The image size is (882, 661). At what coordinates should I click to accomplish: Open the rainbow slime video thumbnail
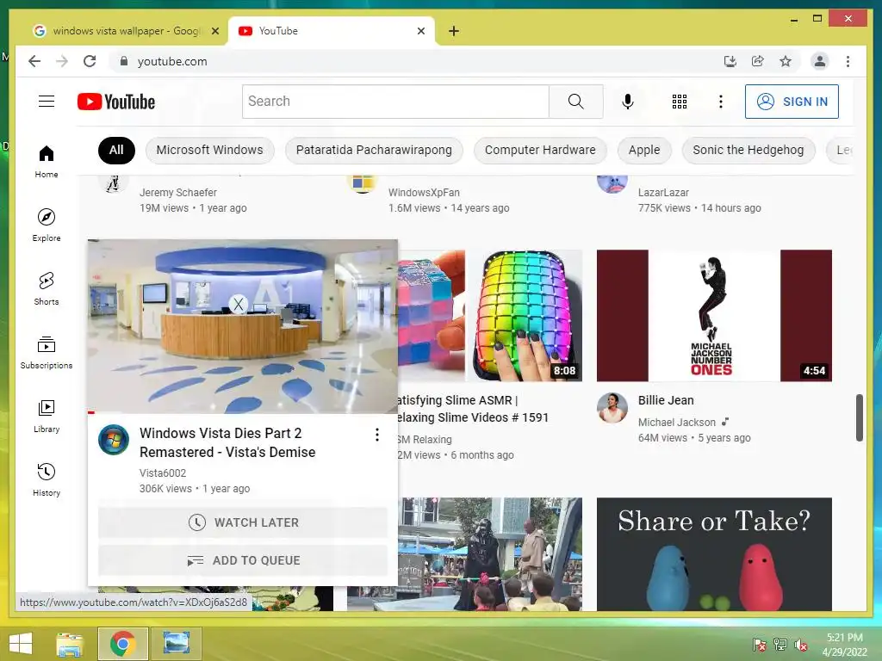click(490, 315)
